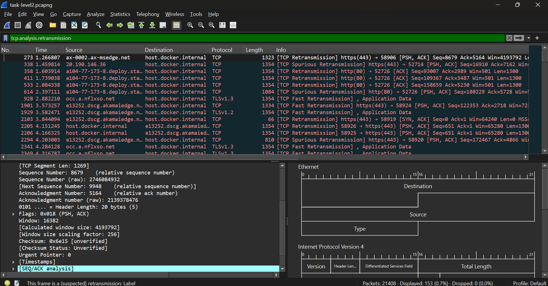
Task: Open the Capture menu
Action: (72, 14)
